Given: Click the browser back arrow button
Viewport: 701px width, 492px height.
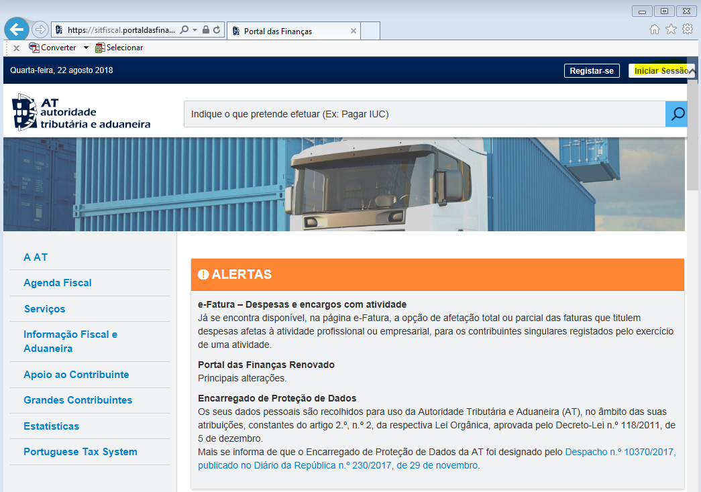Looking at the screenshot, I should pyautogui.click(x=17, y=29).
